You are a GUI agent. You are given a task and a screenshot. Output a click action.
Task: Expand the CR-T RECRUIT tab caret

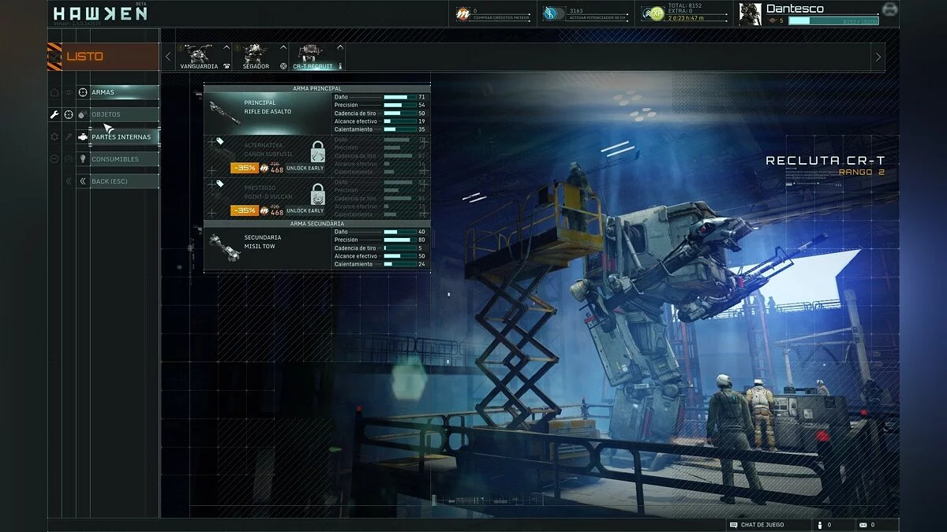pyautogui.click(x=340, y=47)
